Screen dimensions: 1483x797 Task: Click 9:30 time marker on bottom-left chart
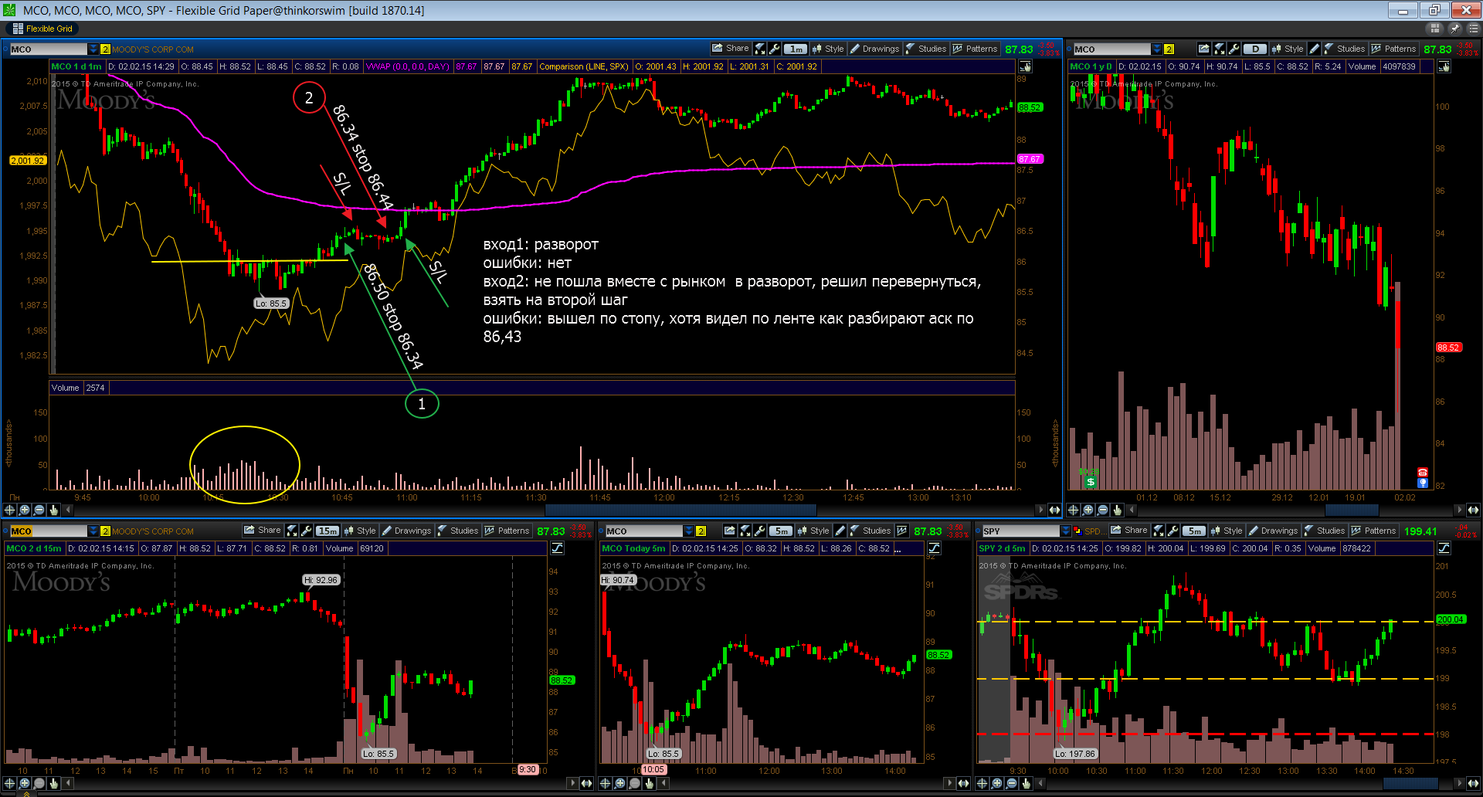(528, 770)
